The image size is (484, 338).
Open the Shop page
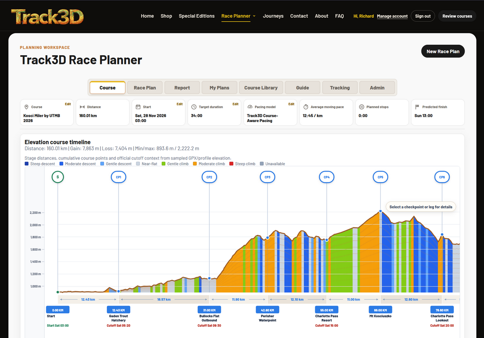coord(166,16)
